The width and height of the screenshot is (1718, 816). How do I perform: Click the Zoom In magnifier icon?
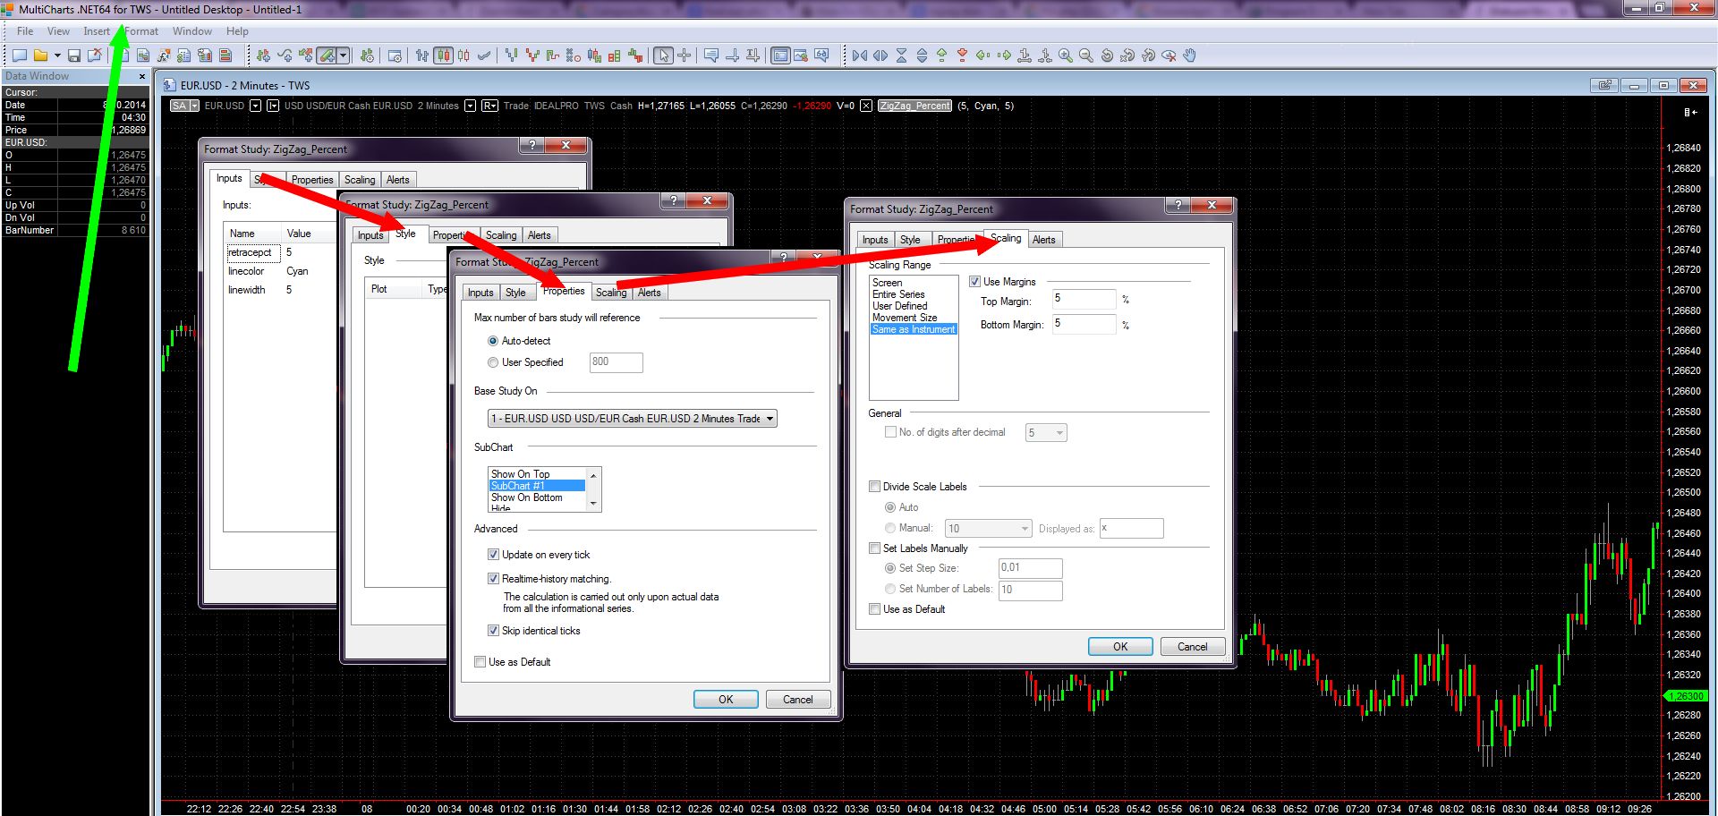pyautogui.click(x=1066, y=55)
